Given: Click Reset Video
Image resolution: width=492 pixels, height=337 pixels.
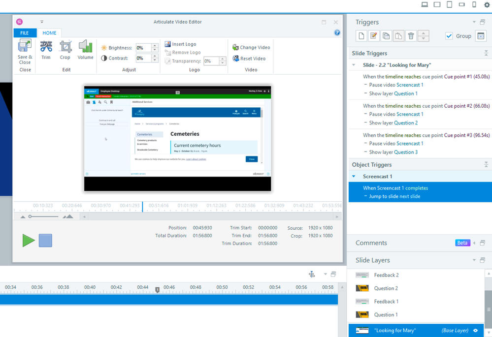Looking at the screenshot, I should click(249, 59).
